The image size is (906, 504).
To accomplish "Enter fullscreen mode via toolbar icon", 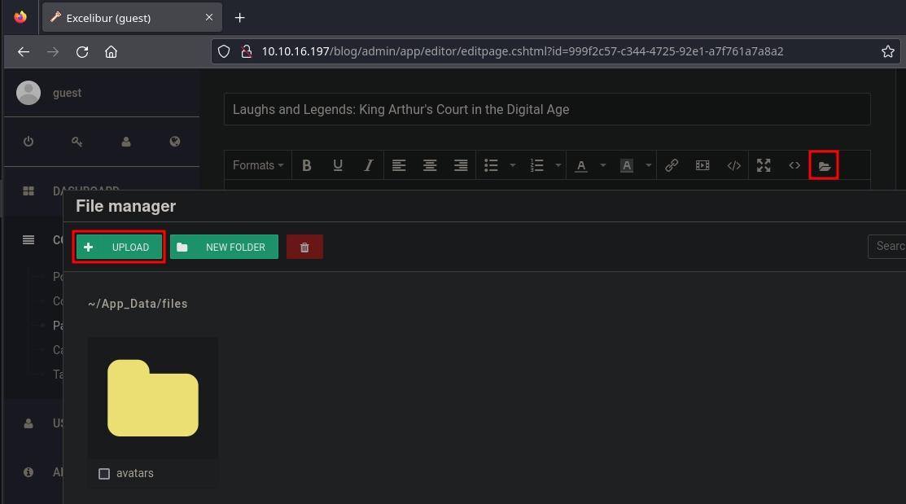I will (764, 165).
